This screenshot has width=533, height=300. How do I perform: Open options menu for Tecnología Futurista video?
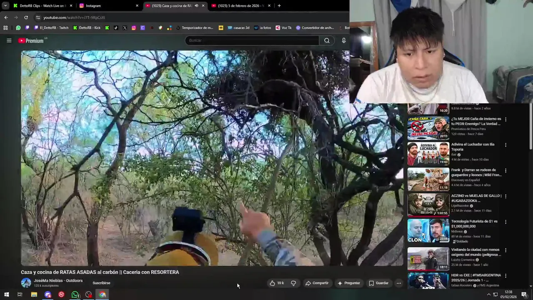pos(506,222)
